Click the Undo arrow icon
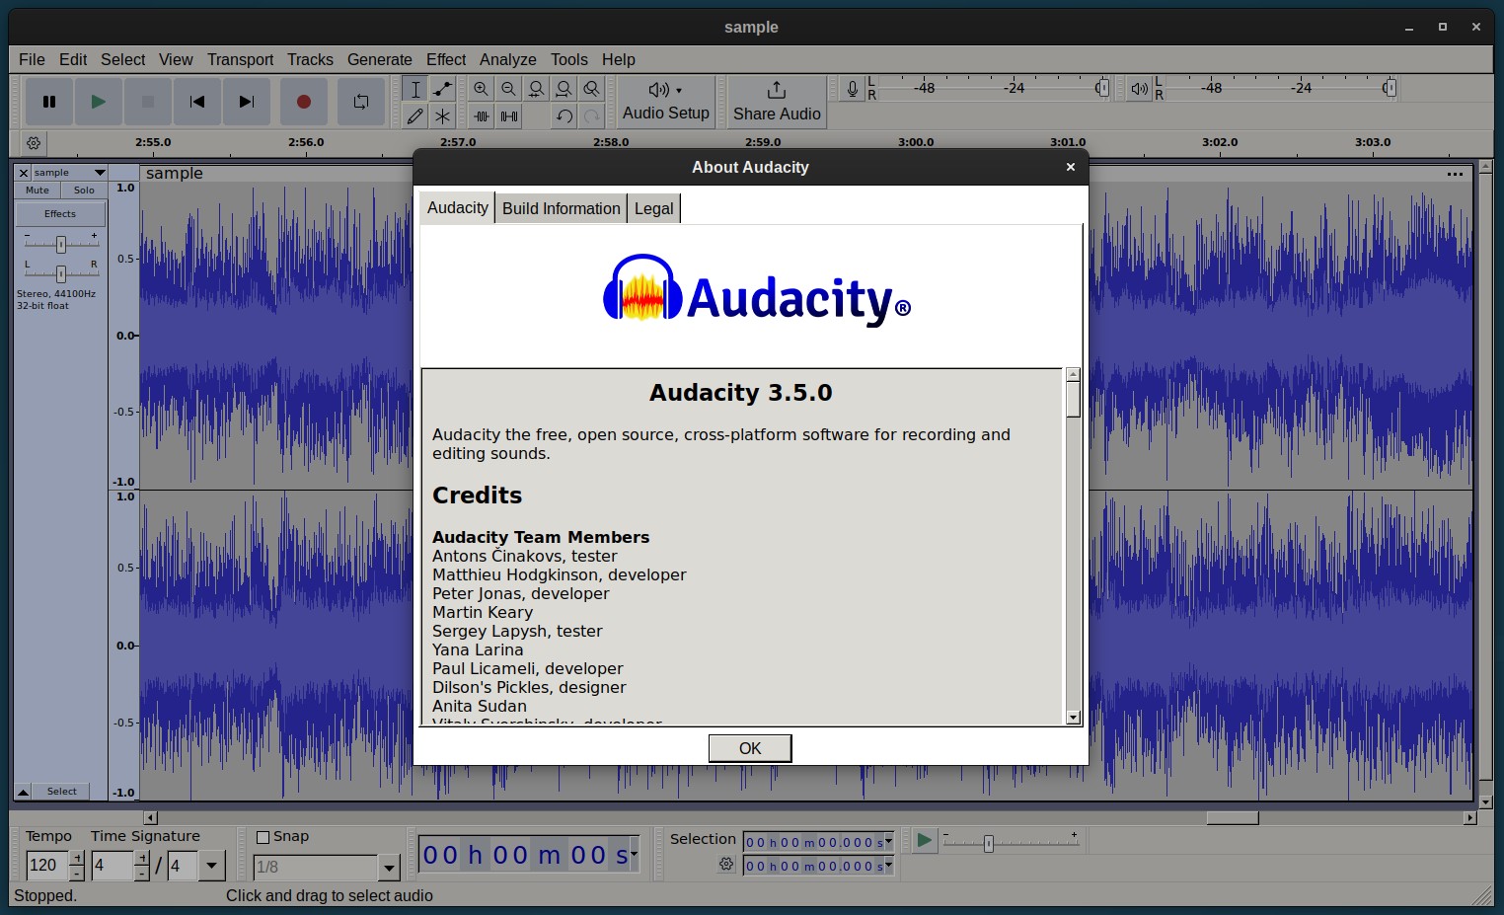Image resolution: width=1504 pixels, height=915 pixels. [564, 116]
